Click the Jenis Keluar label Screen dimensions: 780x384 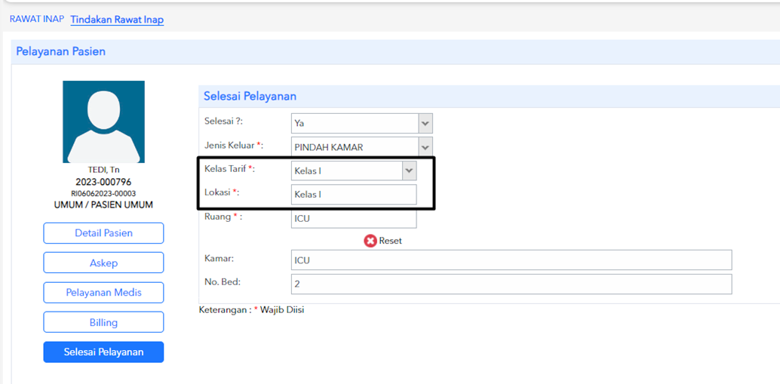point(234,145)
